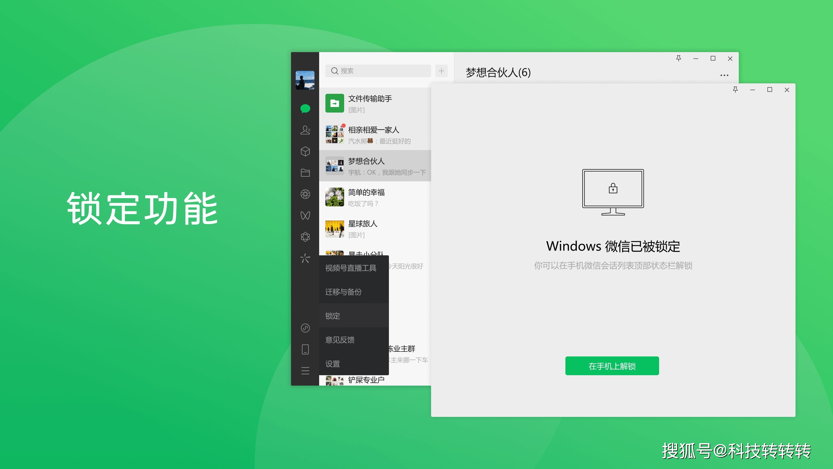This screenshot has width=833, height=469.
Task: Select 迁移与备份 menu item
Action: (354, 292)
